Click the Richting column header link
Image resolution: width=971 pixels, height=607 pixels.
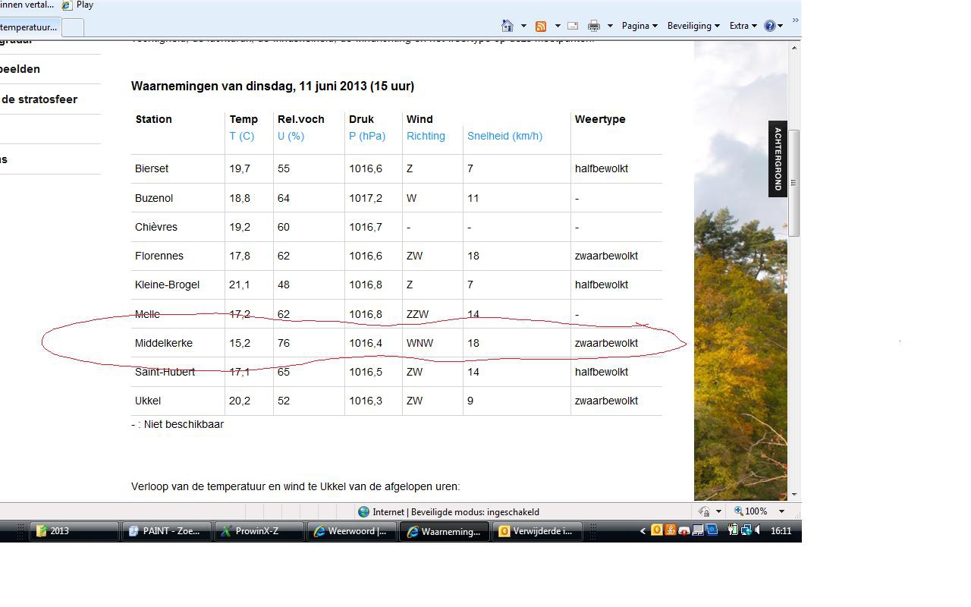coord(426,136)
